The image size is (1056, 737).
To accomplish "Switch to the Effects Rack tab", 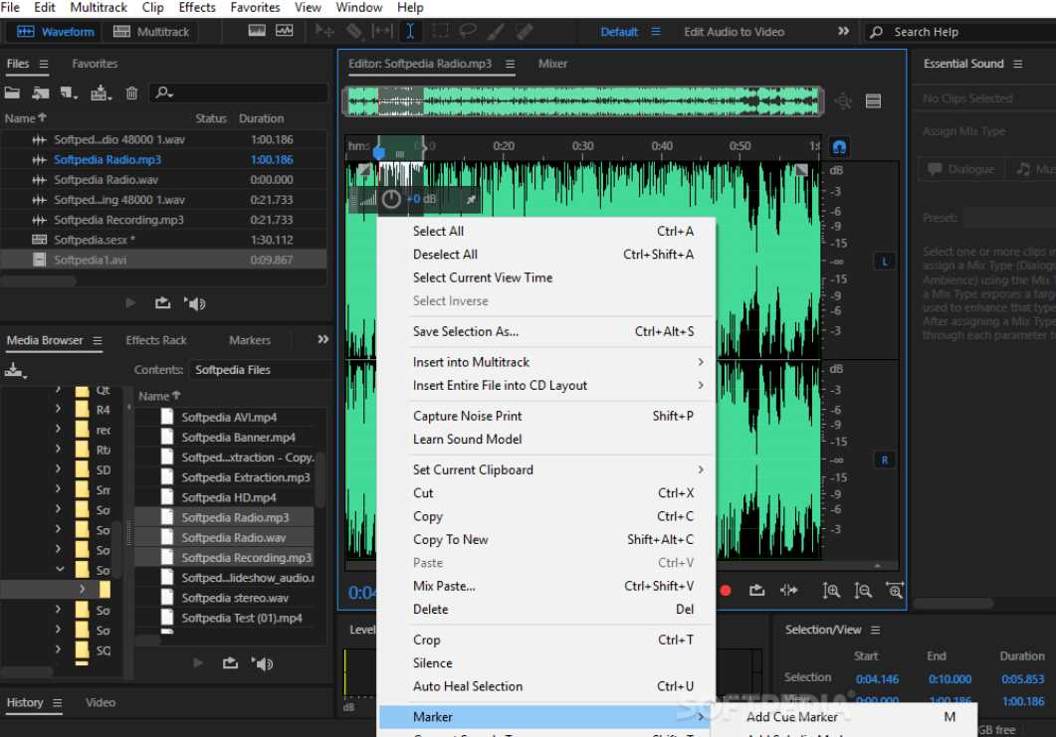I will [156, 340].
